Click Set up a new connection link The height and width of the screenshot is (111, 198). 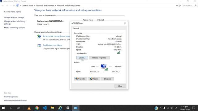(x=56, y=36)
